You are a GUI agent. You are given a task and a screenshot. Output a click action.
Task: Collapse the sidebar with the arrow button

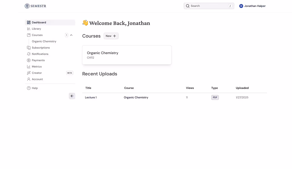click(72, 96)
